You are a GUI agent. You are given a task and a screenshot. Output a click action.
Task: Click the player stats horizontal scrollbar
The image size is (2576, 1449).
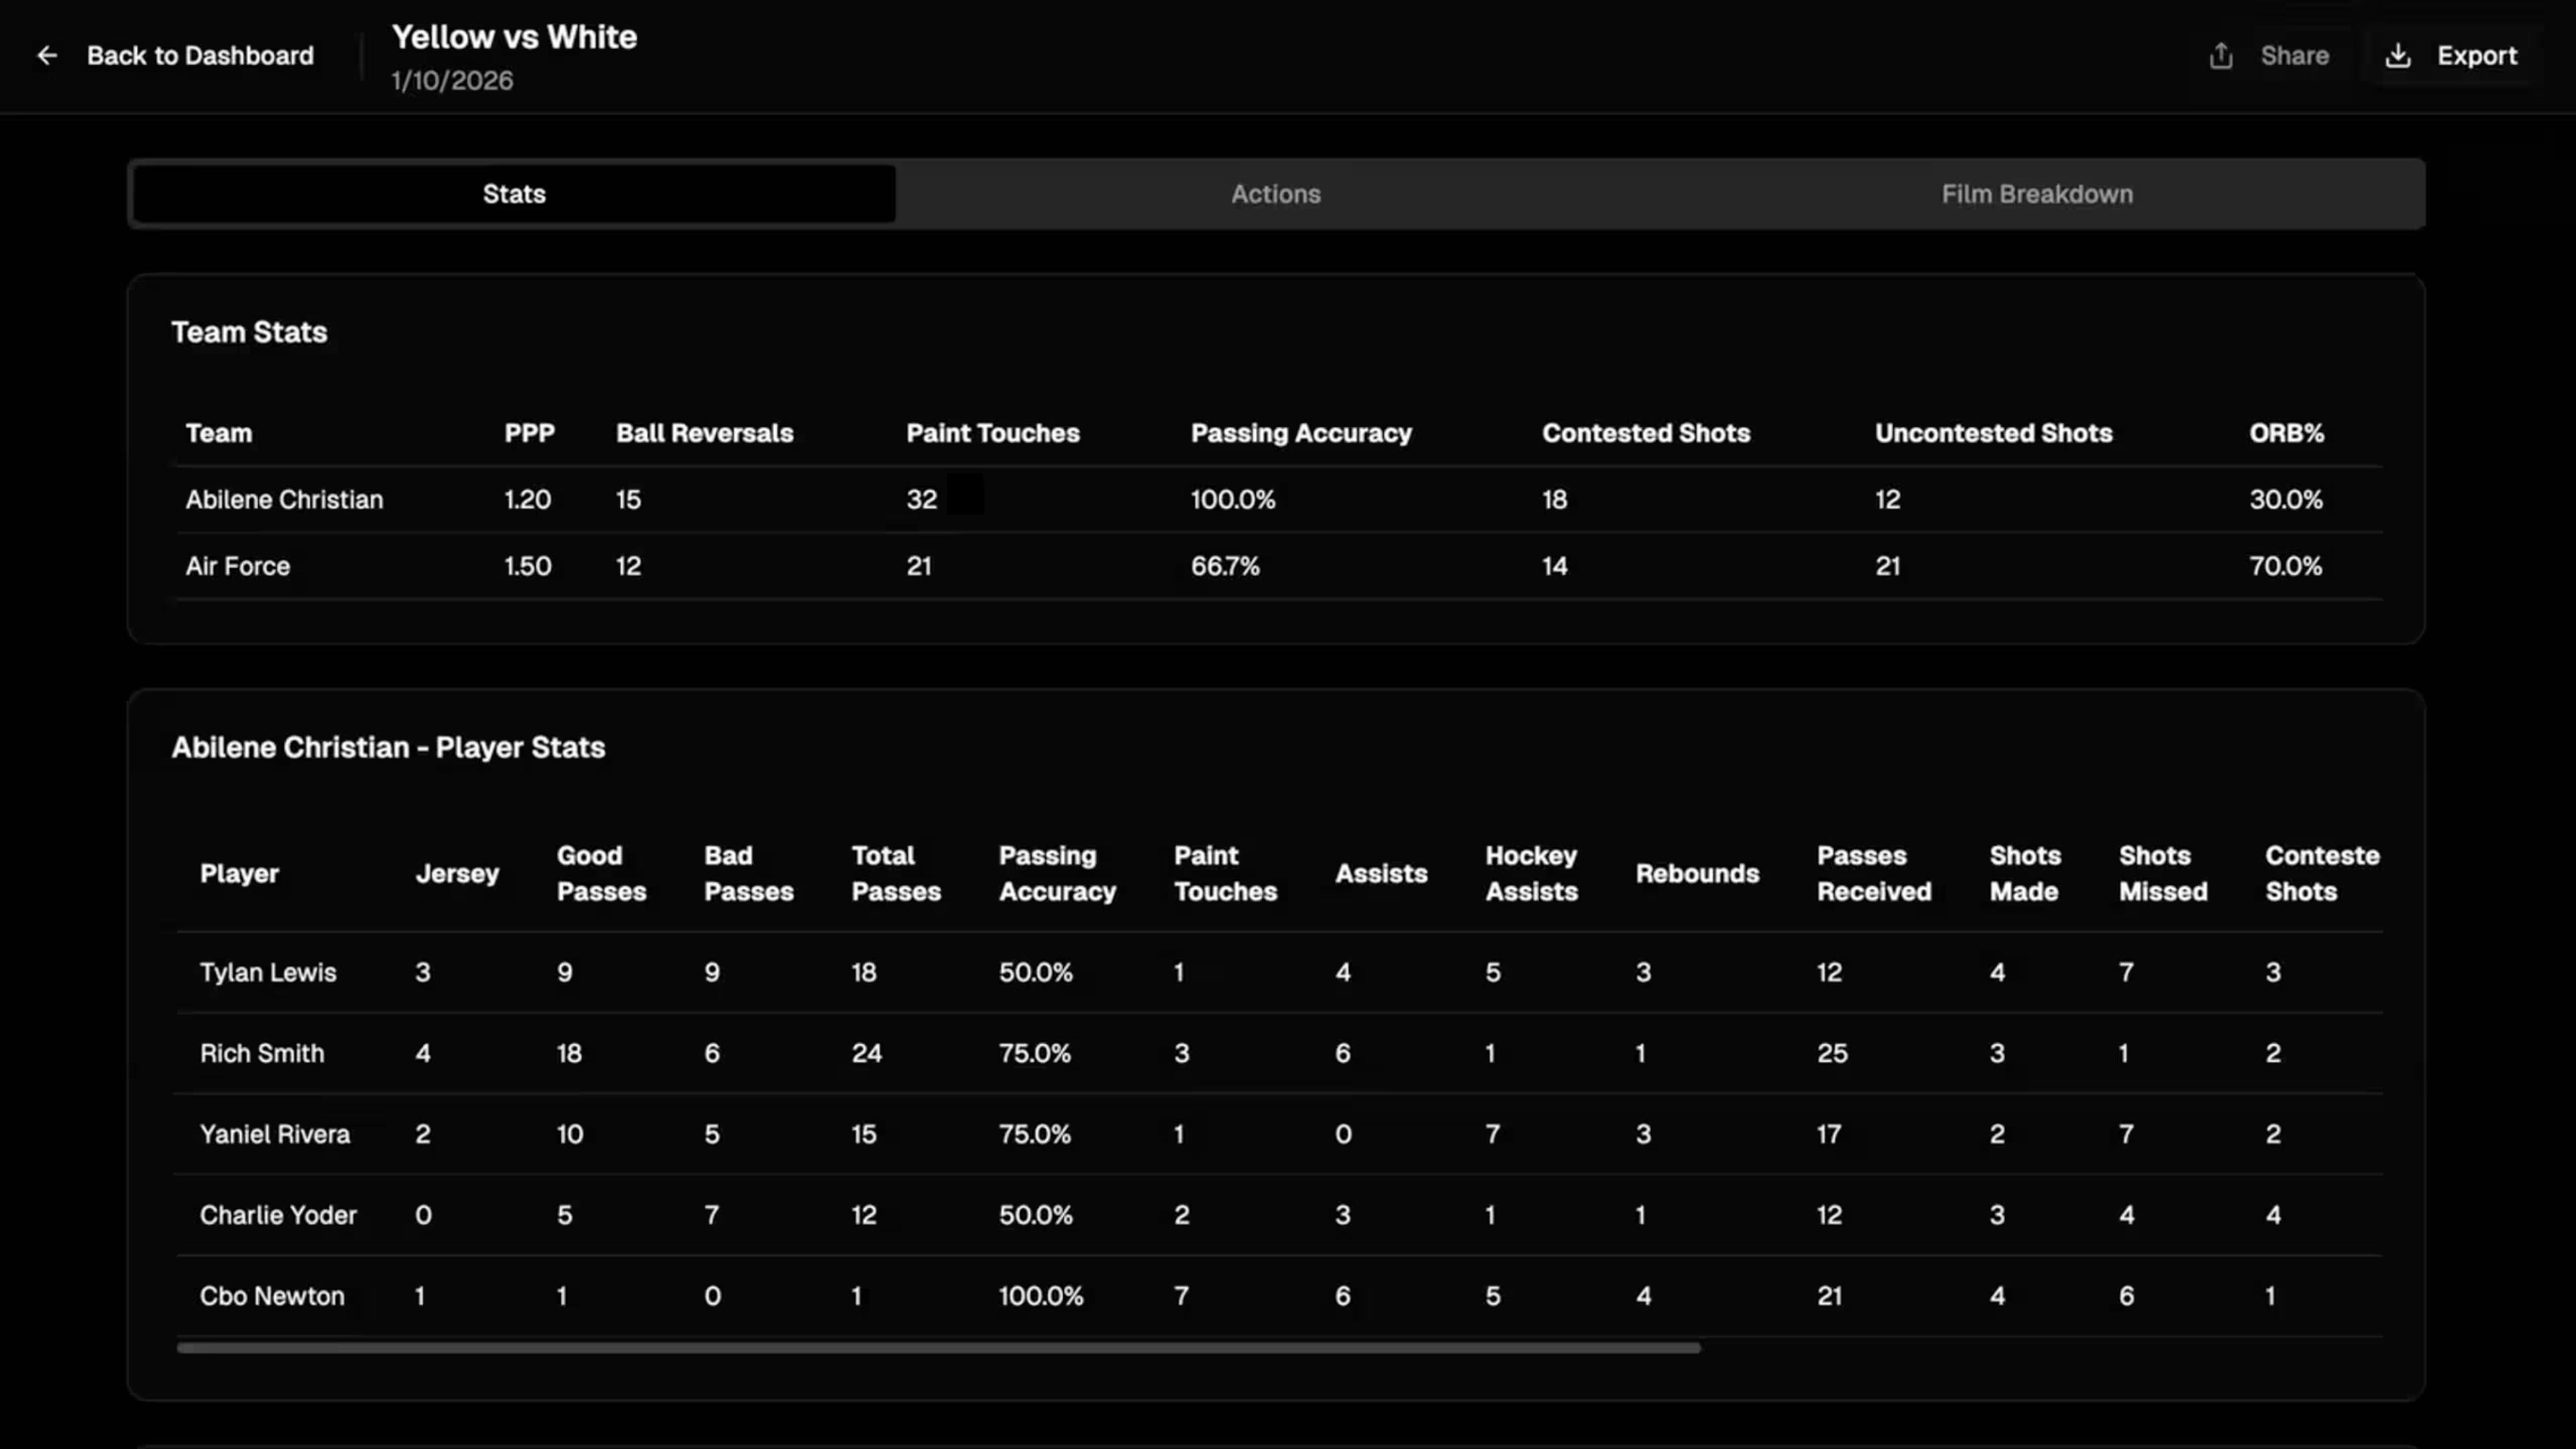coord(938,1348)
